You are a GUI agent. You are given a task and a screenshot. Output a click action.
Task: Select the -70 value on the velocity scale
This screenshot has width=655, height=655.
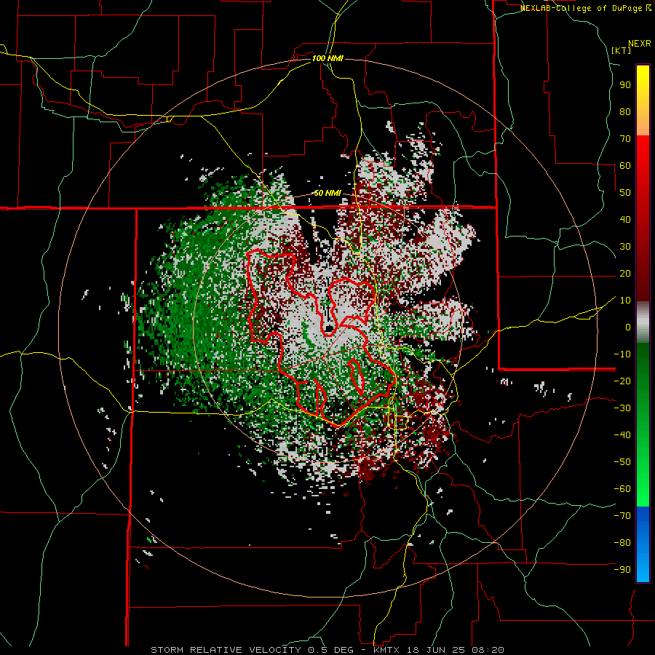(x=622, y=516)
